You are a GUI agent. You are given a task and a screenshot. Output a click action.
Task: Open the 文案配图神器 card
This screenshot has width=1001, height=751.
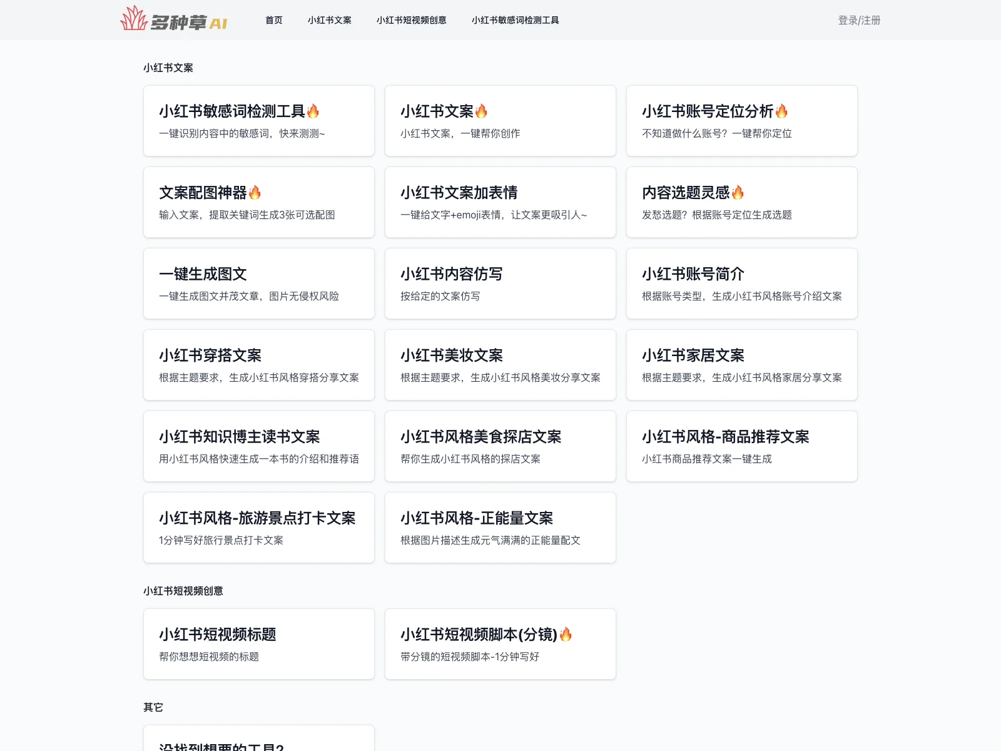[x=259, y=202]
